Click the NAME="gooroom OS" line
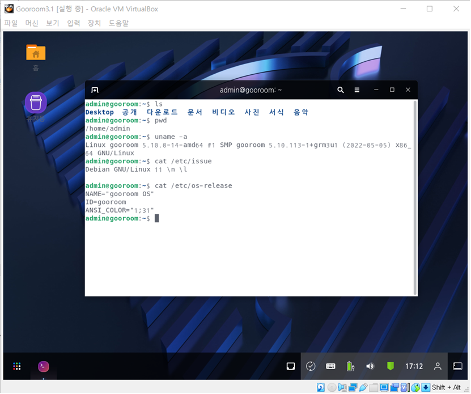Screen dimensions: 471x394 click(120, 194)
